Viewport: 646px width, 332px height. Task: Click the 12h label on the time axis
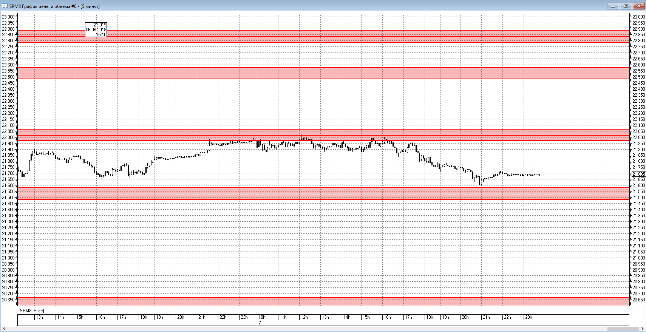(x=304, y=317)
